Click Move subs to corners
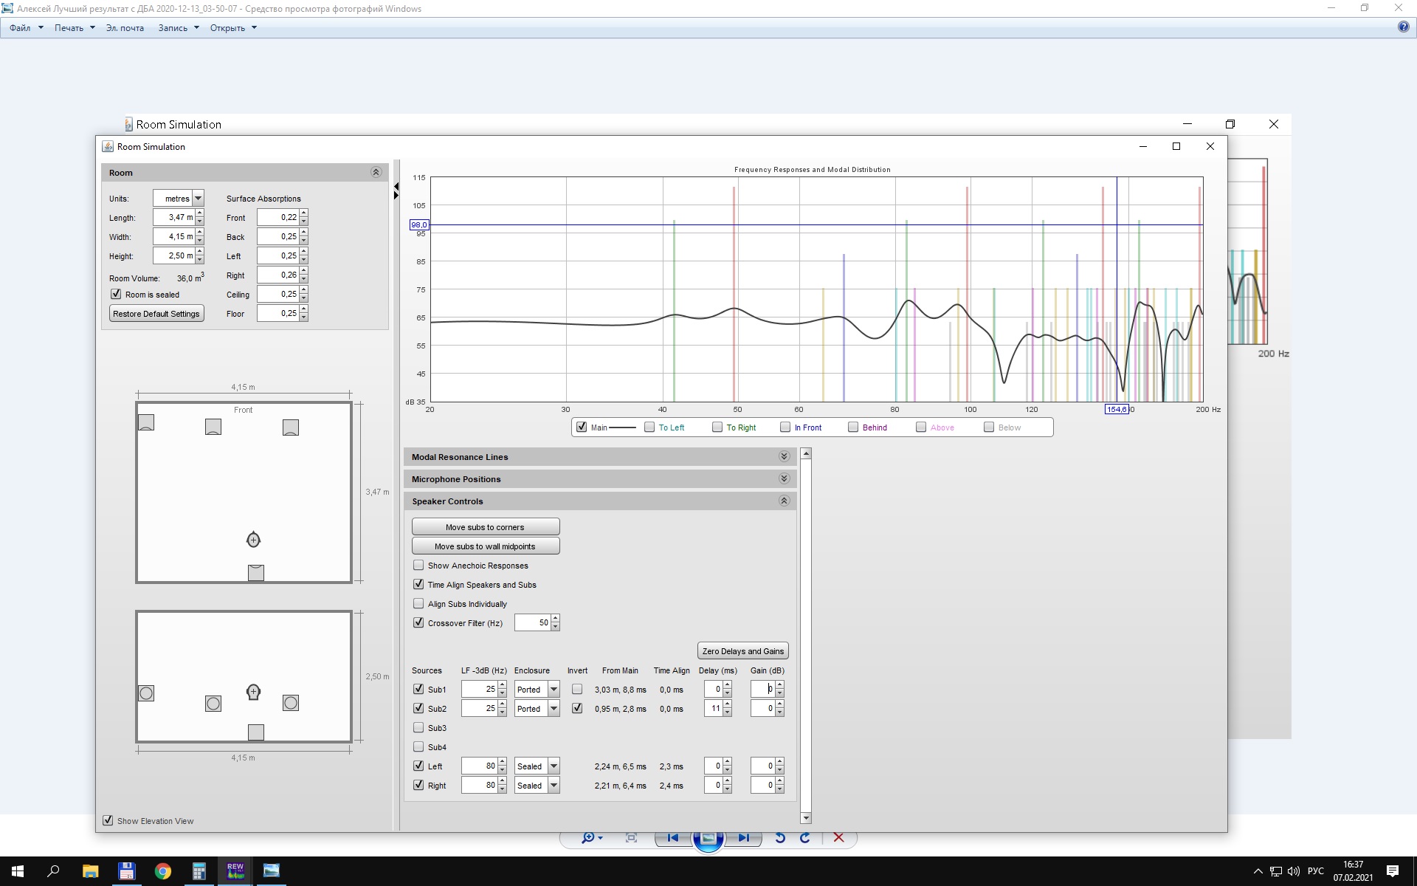 (485, 526)
